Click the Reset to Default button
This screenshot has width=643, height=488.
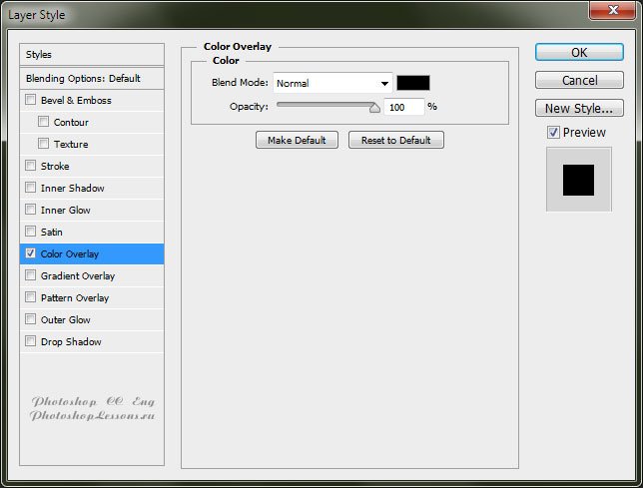pos(395,140)
